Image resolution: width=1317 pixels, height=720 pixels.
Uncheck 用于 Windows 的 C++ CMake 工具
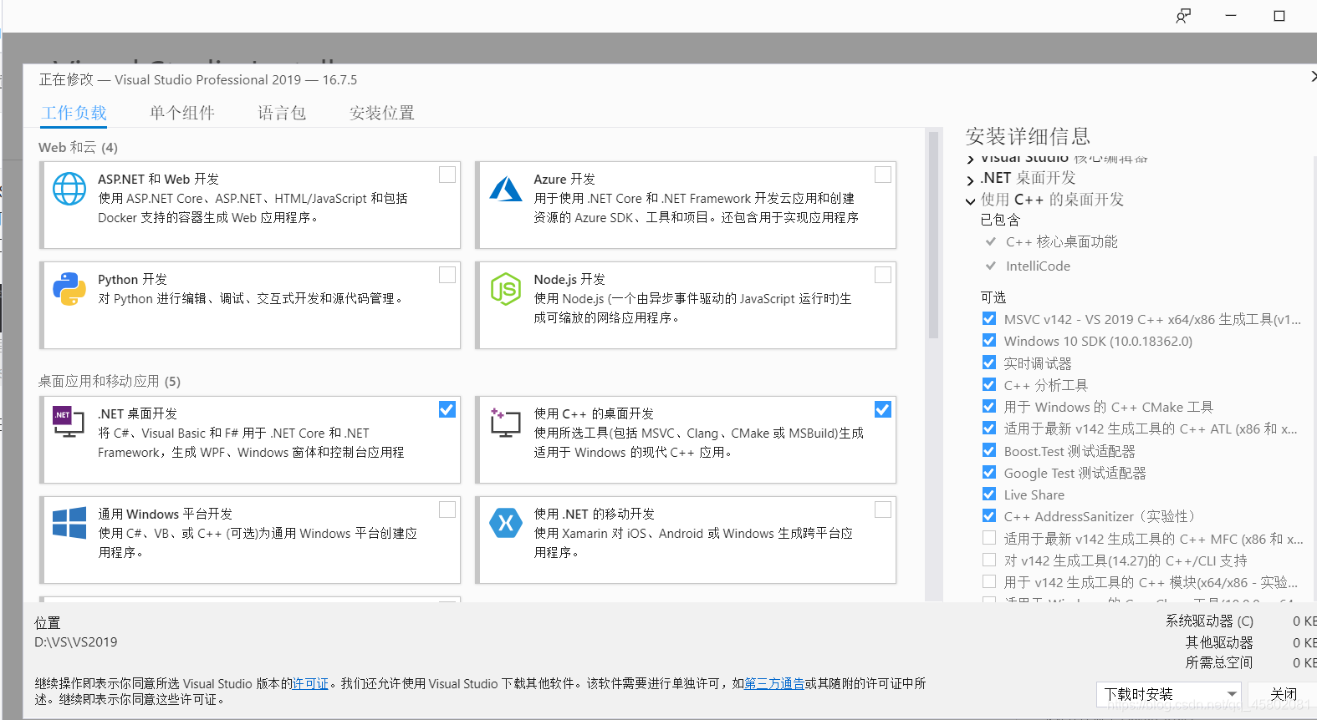click(x=989, y=406)
